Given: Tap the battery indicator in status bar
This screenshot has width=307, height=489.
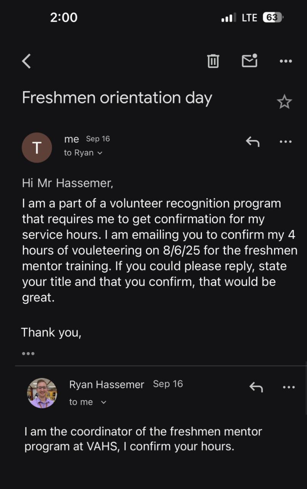Looking at the screenshot, I should [x=272, y=18].
